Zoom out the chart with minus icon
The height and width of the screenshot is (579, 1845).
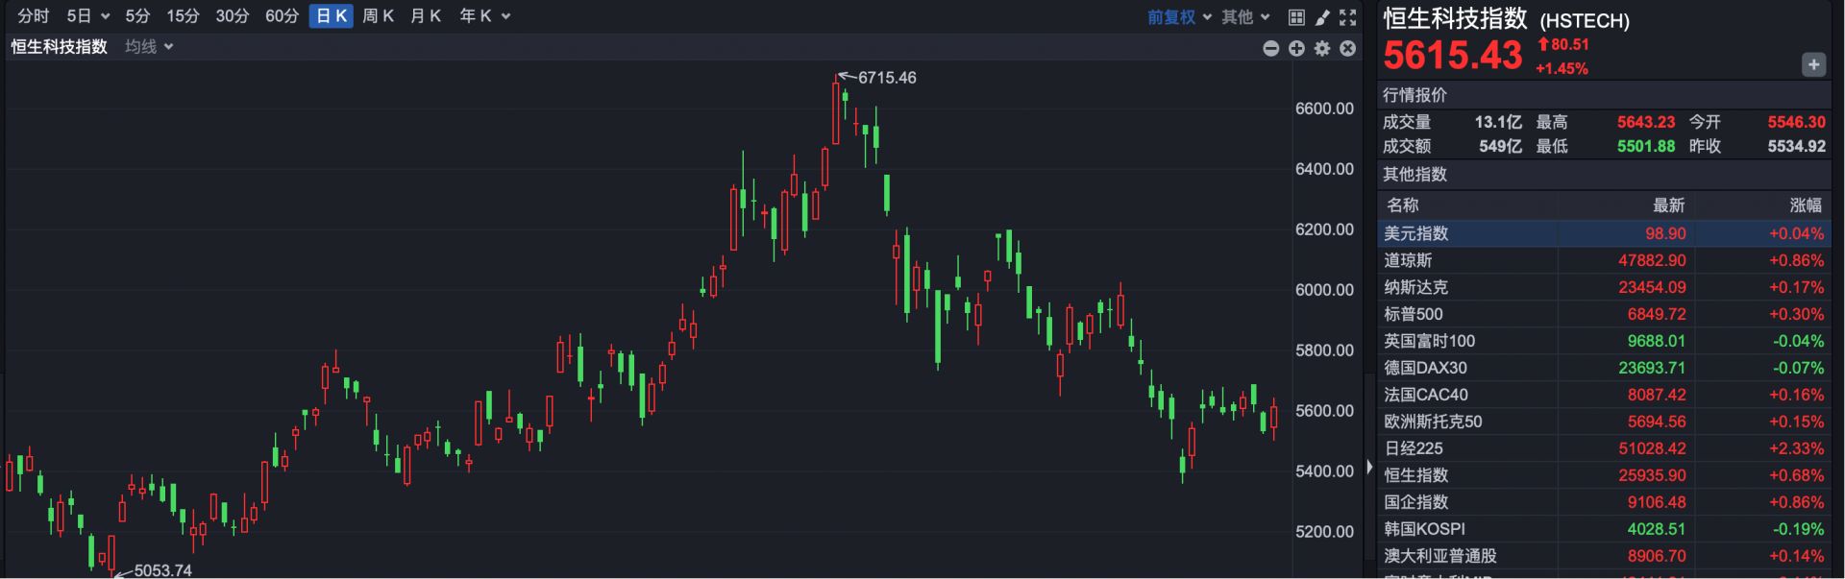click(1271, 48)
